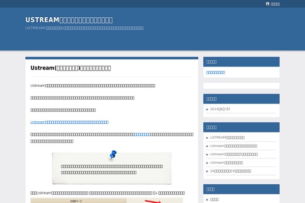Follow the underlined Ustream link in article body
Screen dimensions: 305x203
[x=70, y=122]
